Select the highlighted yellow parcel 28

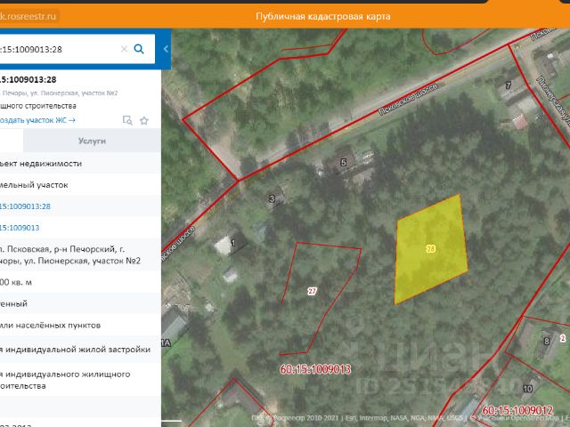pos(431,249)
